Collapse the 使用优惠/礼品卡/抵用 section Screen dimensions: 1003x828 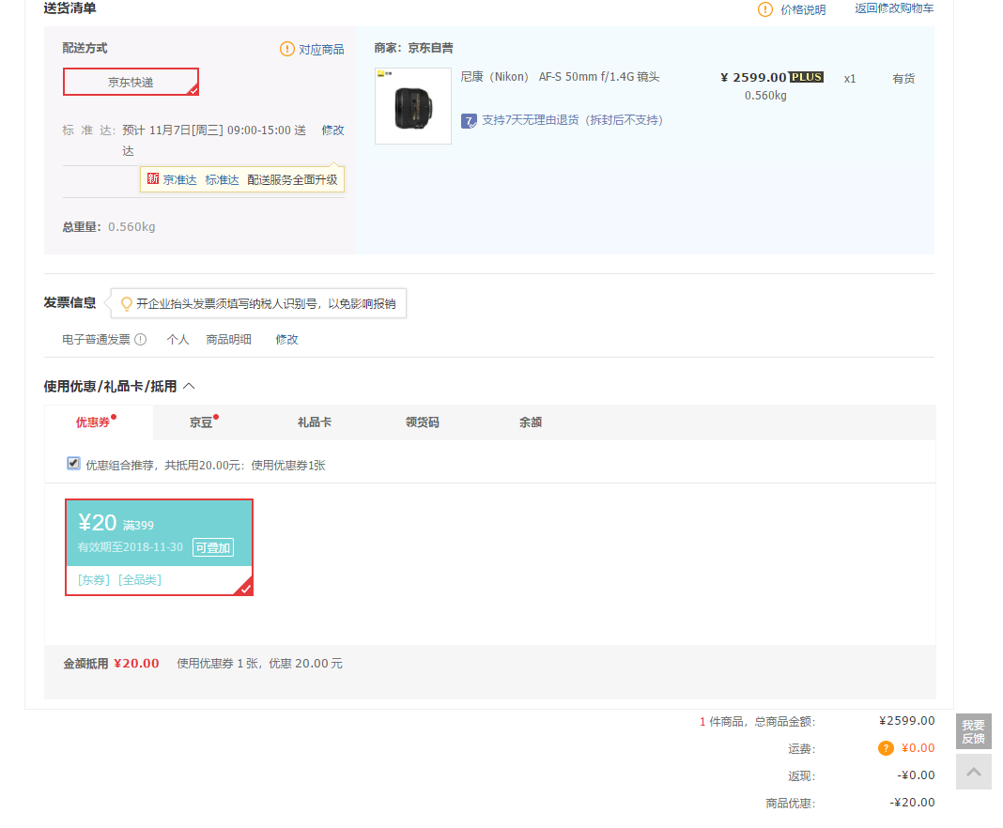[189, 386]
